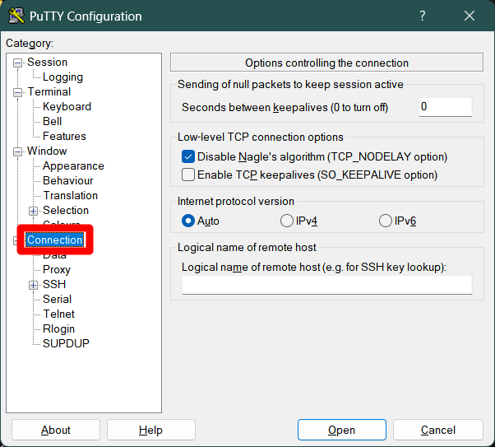Click Open to start the session
This screenshot has height=447, width=495.
pos(342,430)
